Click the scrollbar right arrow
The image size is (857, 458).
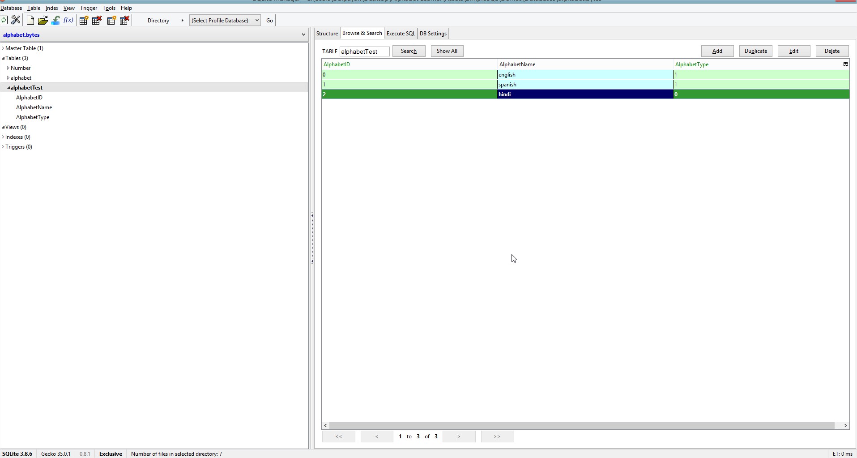coord(845,425)
